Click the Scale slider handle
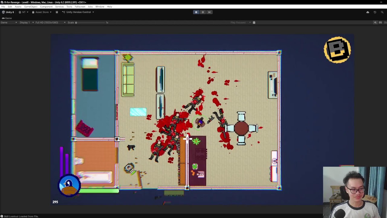 [x=76, y=22]
